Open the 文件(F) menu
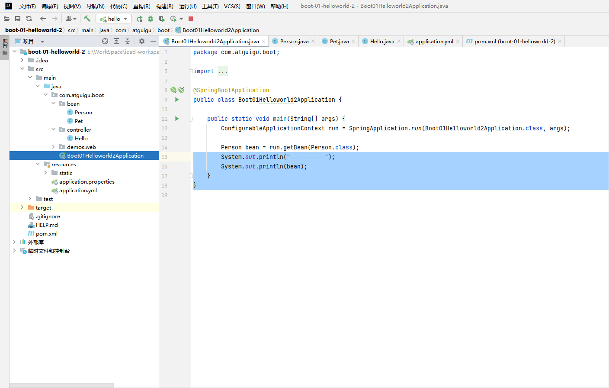 click(x=28, y=6)
